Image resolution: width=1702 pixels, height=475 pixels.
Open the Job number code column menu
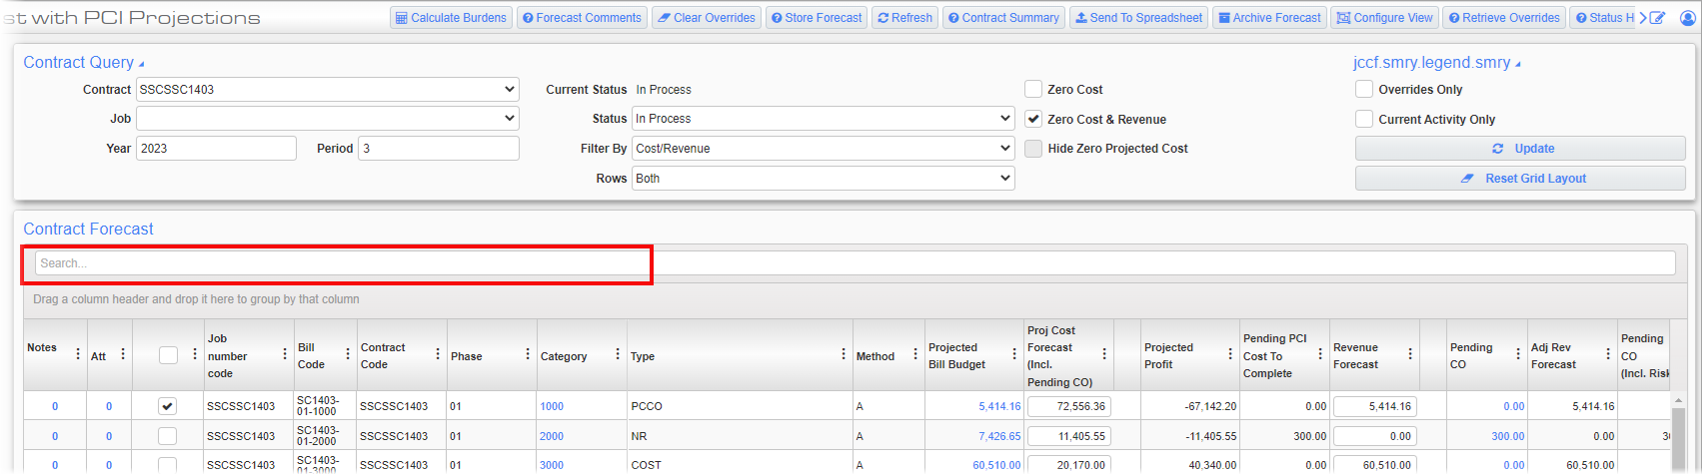point(284,354)
